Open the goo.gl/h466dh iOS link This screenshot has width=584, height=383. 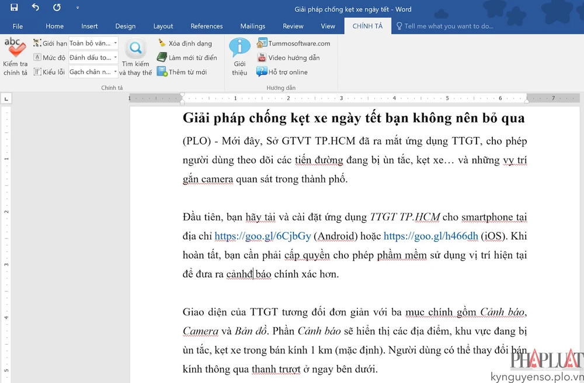430,236
